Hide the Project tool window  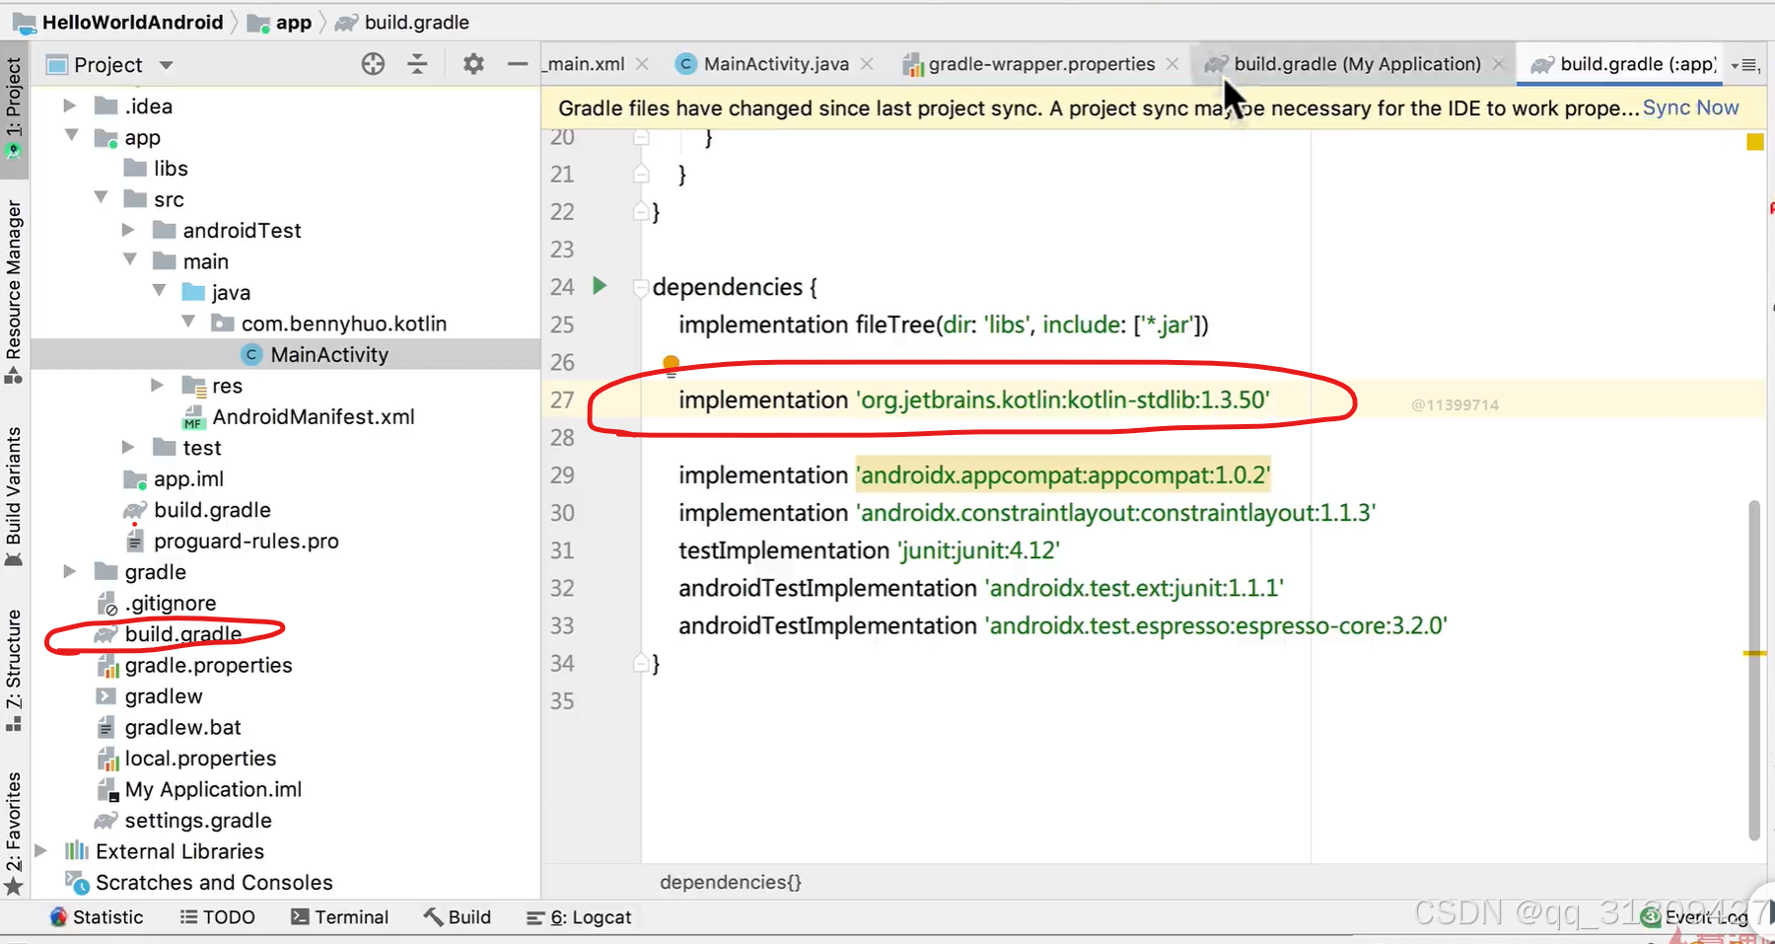click(x=518, y=64)
